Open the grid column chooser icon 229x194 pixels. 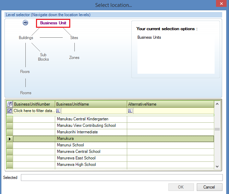[10, 104]
